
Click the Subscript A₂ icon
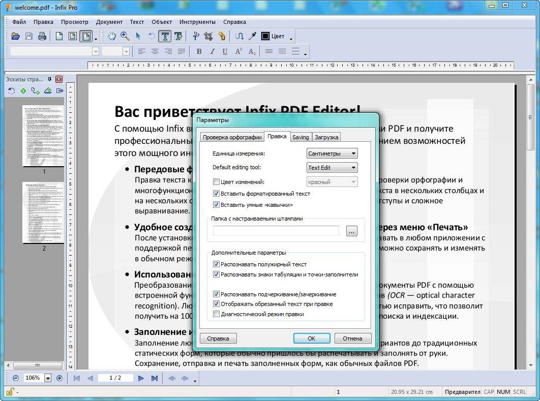coord(252,52)
